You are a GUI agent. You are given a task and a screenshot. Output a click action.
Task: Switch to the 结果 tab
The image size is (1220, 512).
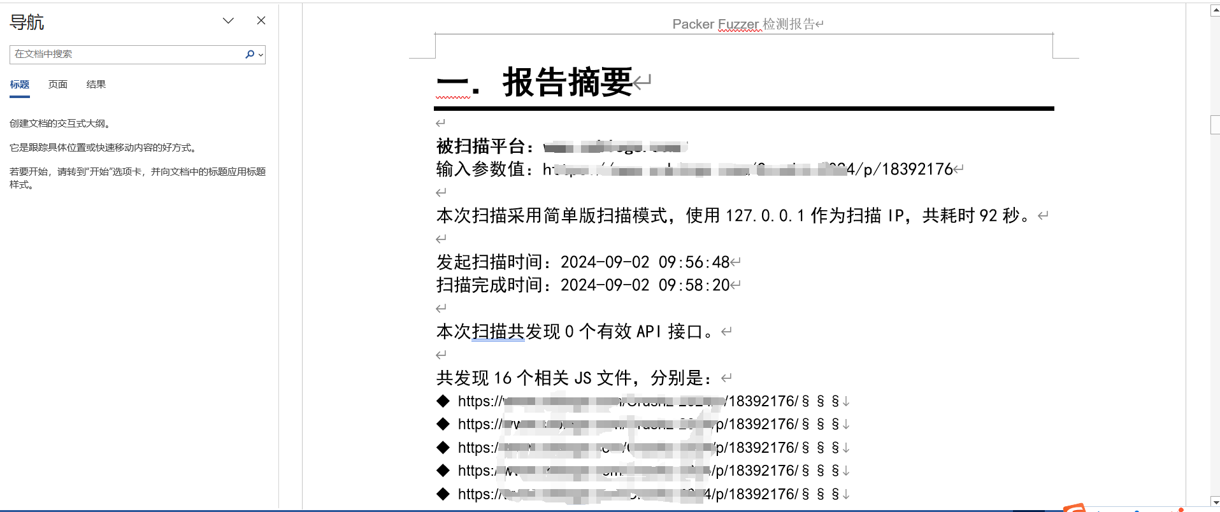point(96,85)
